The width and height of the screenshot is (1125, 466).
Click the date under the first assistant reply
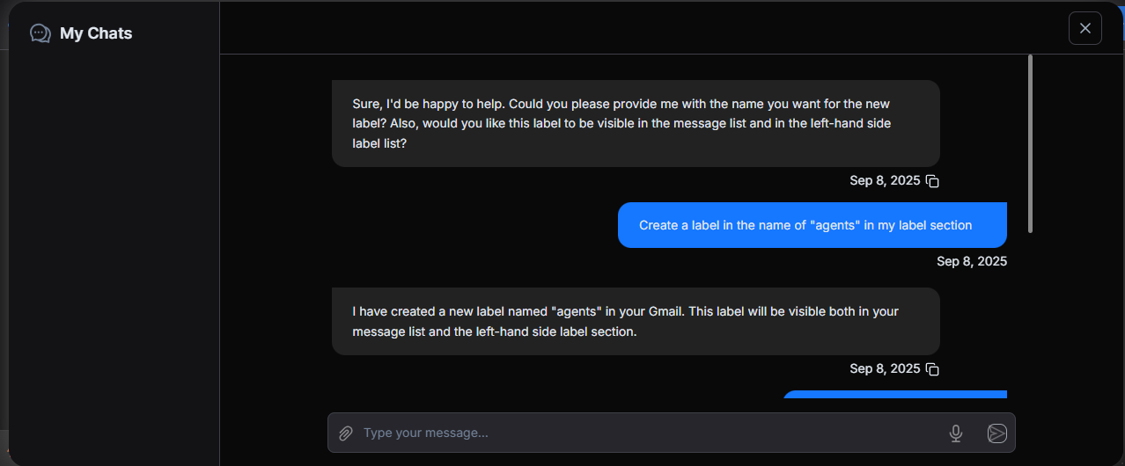[884, 180]
